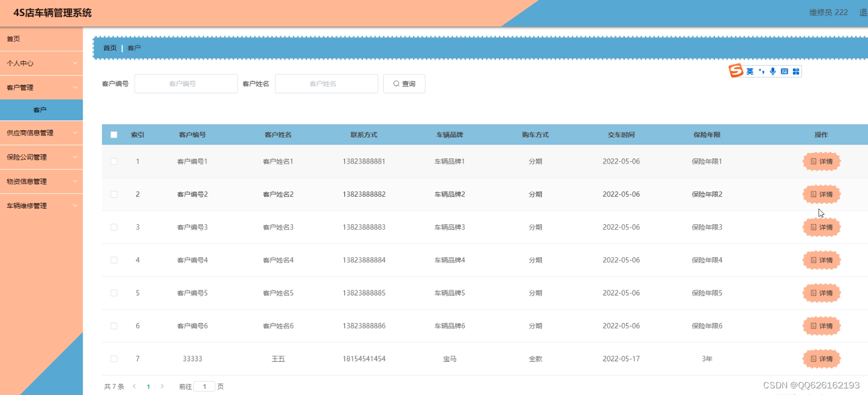
Task: Open 详情 for 客户姓名6
Action: pos(821,326)
